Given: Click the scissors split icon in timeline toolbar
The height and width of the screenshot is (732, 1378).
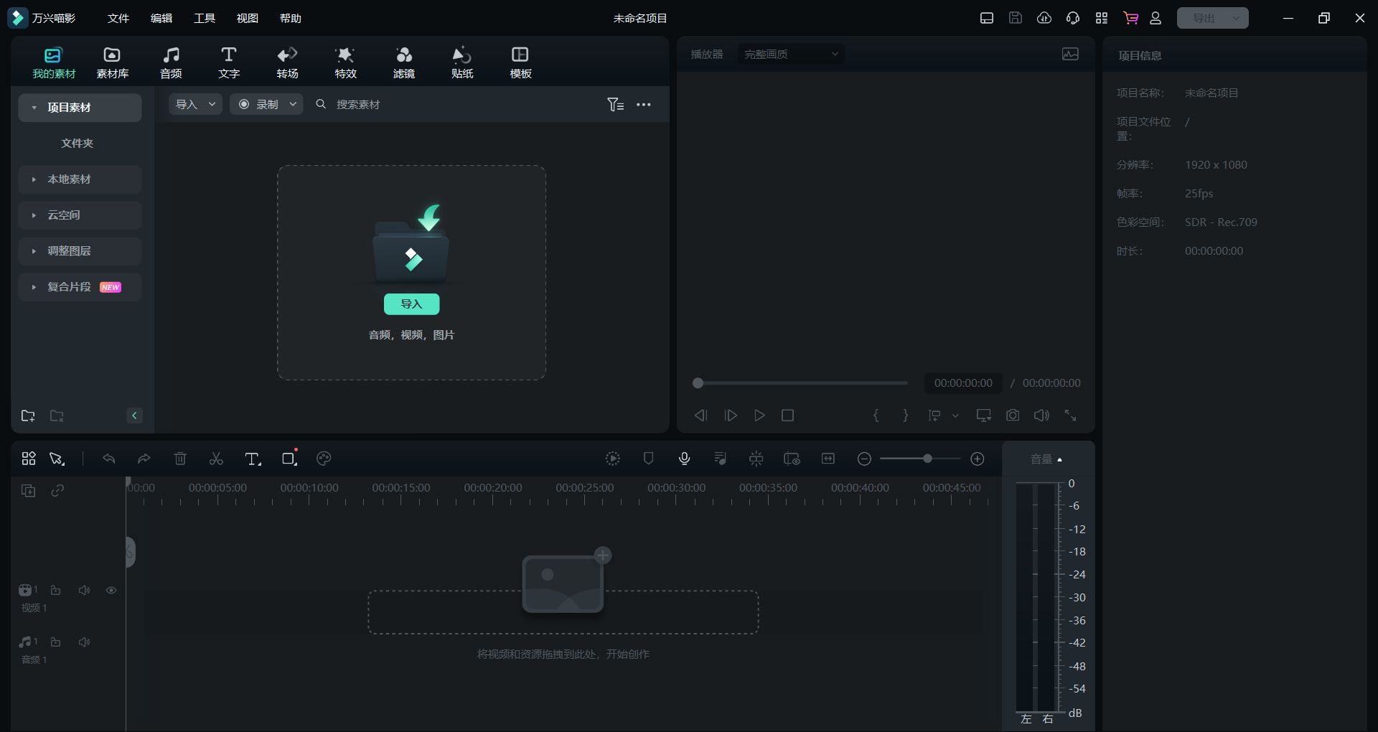Looking at the screenshot, I should coord(216,459).
